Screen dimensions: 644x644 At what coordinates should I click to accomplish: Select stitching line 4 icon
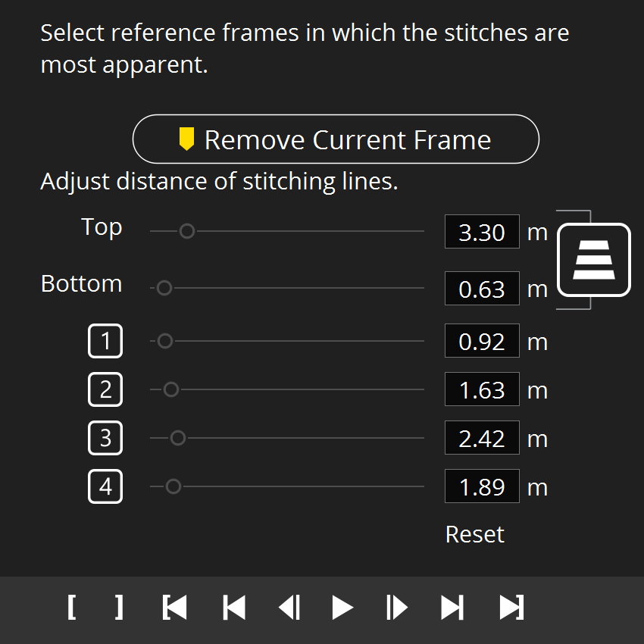pos(105,486)
